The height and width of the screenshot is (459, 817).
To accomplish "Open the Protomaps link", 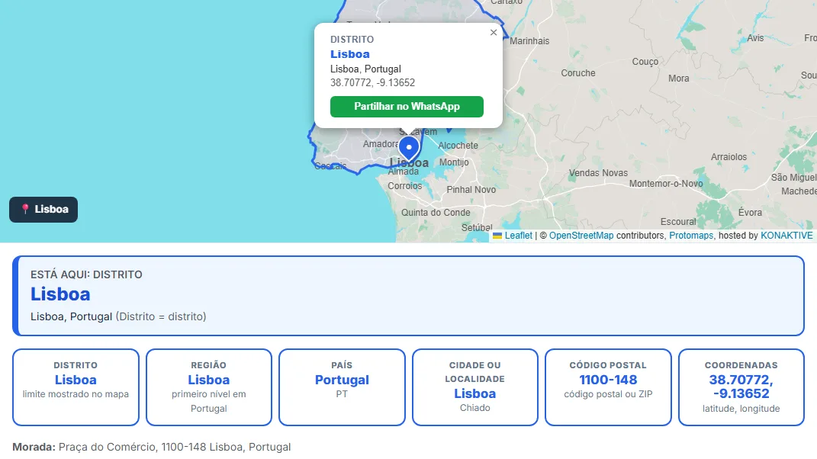I will (x=691, y=236).
